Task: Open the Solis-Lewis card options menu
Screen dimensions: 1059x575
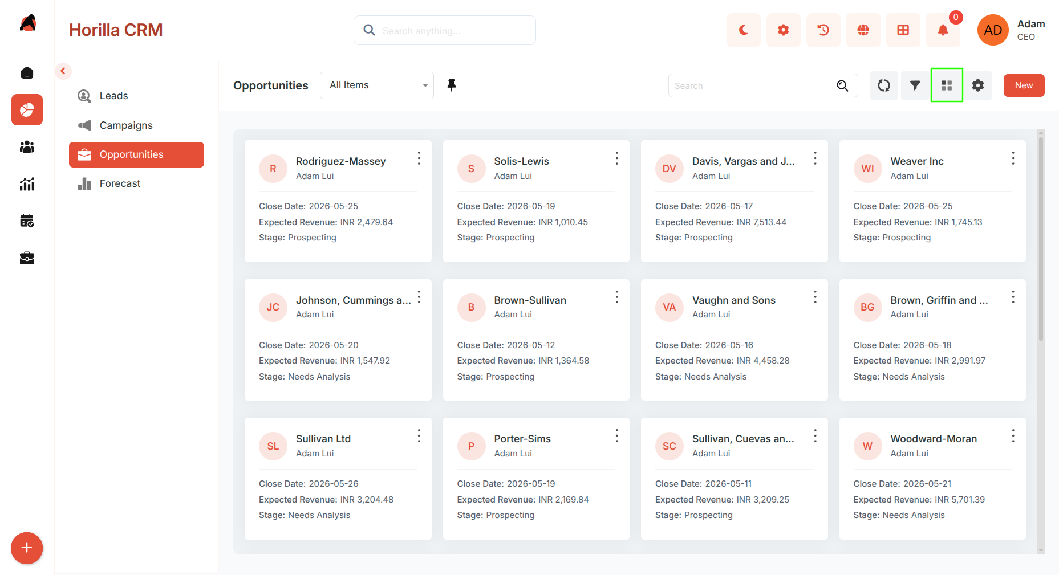Action: pyautogui.click(x=617, y=158)
